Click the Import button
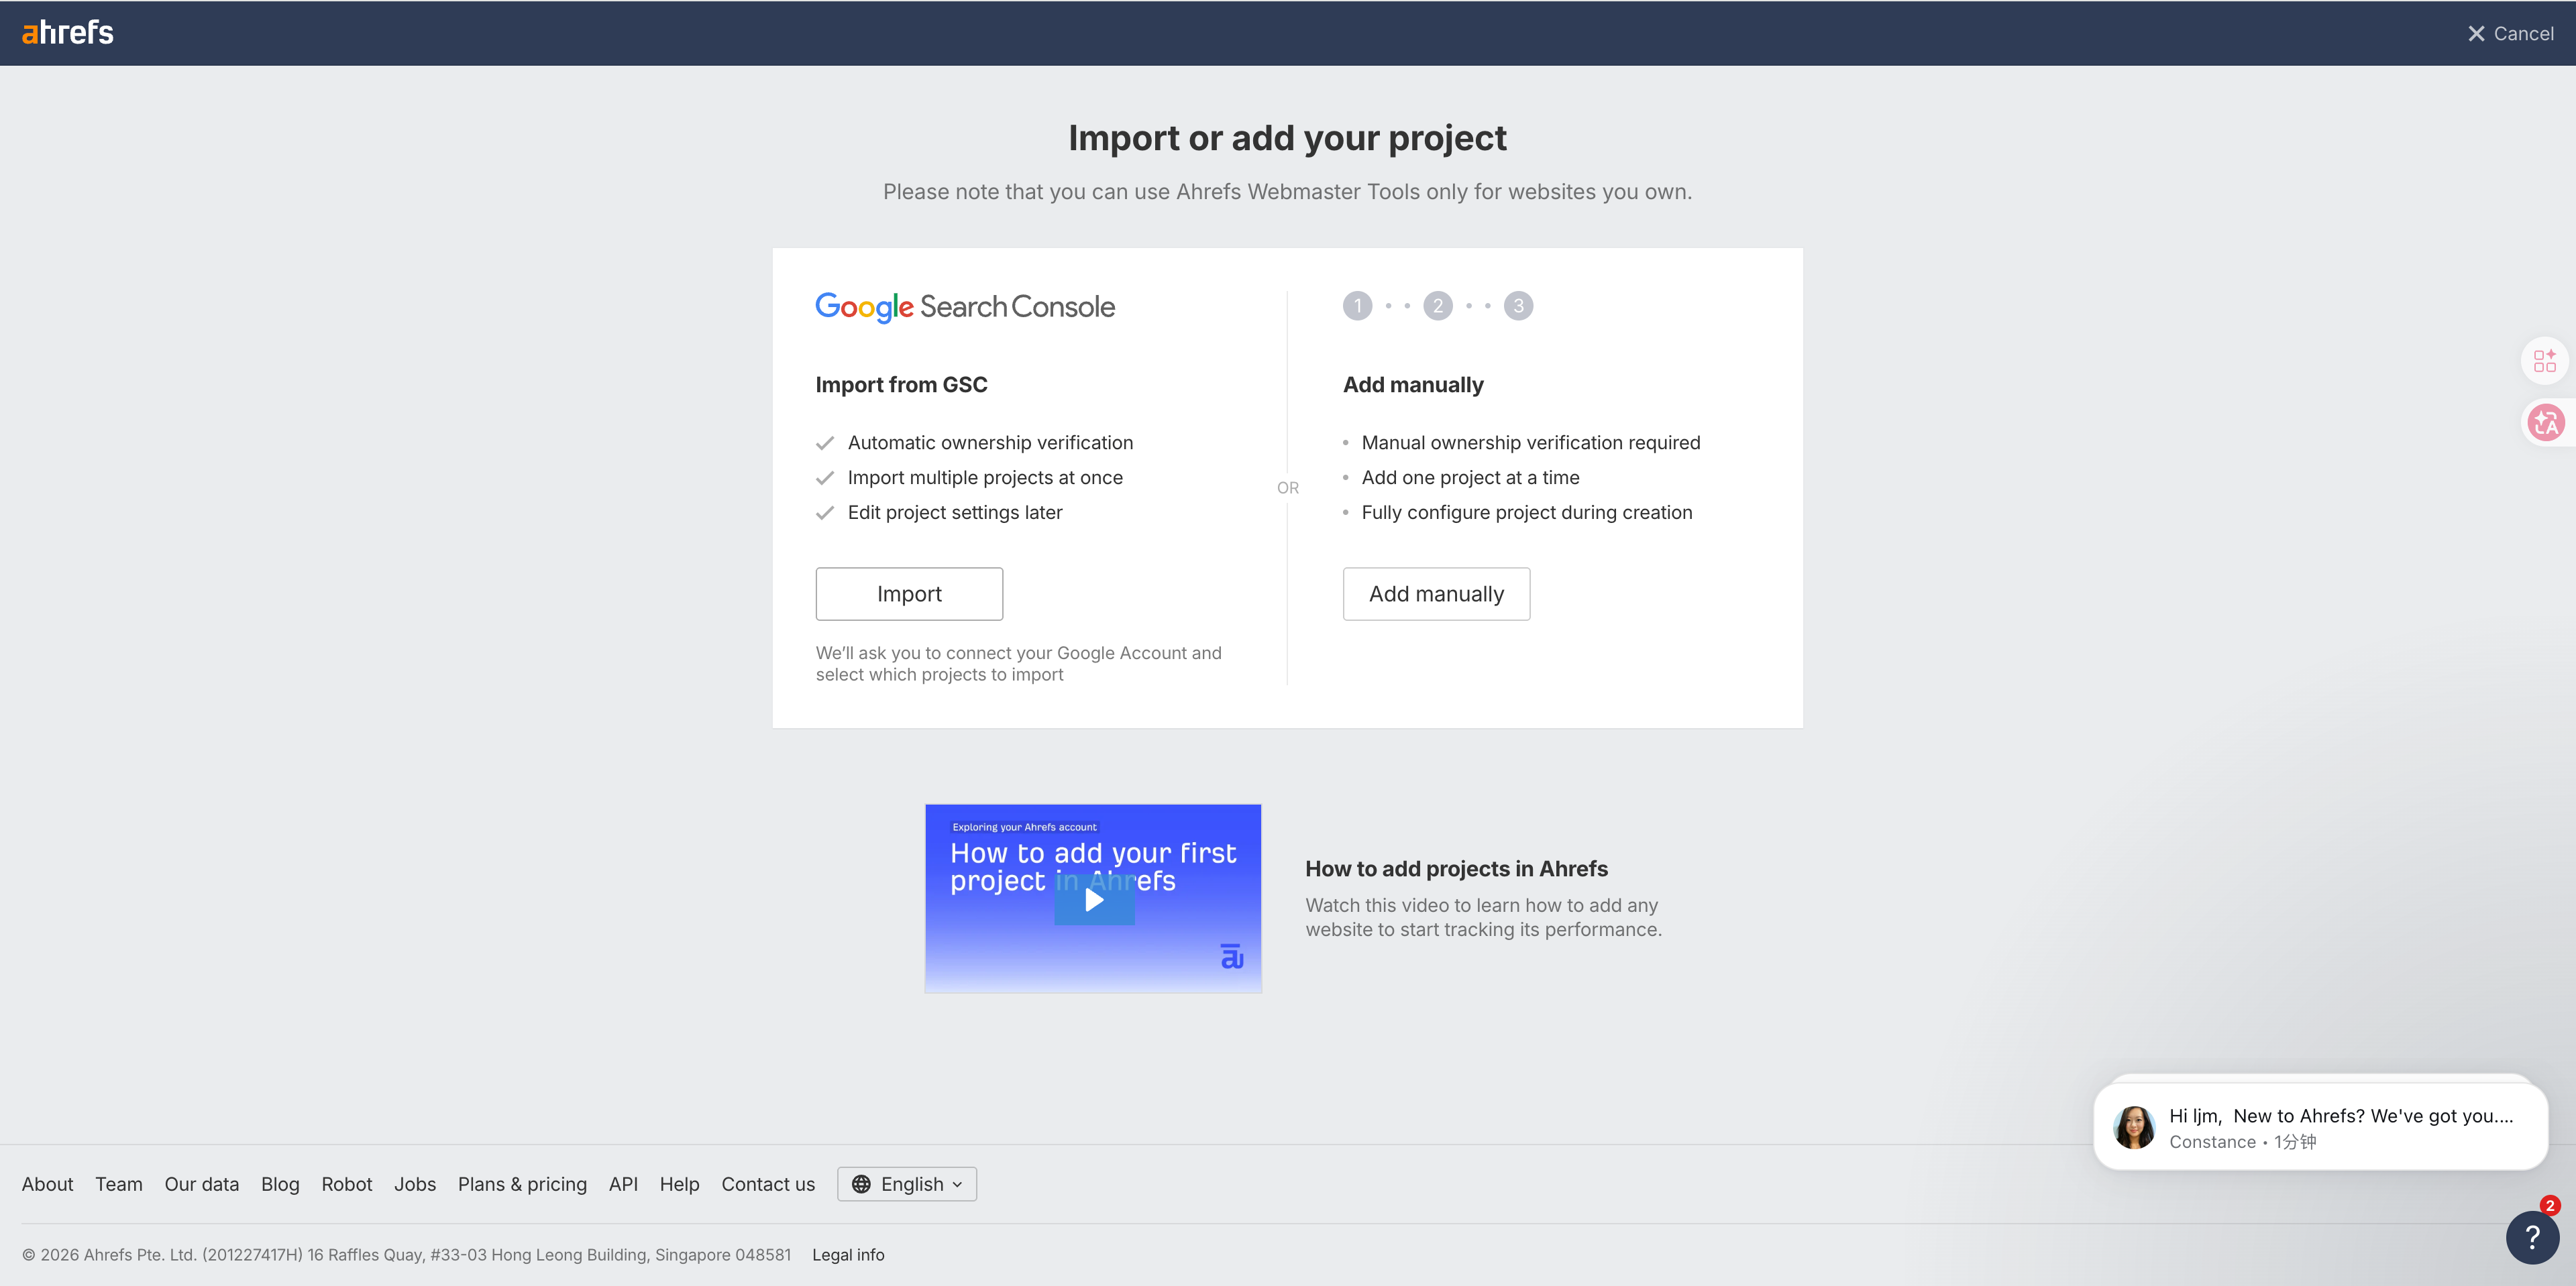Screen dimensions: 2576x1286 click(x=909, y=593)
